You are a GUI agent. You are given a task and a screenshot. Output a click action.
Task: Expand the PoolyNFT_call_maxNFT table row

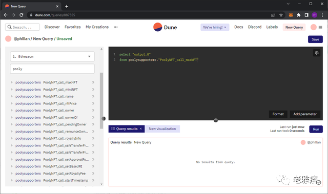pyautogui.click(x=12, y=82)
